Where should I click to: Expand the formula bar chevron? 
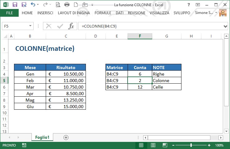pyautogui.click(x=225, y=26)
